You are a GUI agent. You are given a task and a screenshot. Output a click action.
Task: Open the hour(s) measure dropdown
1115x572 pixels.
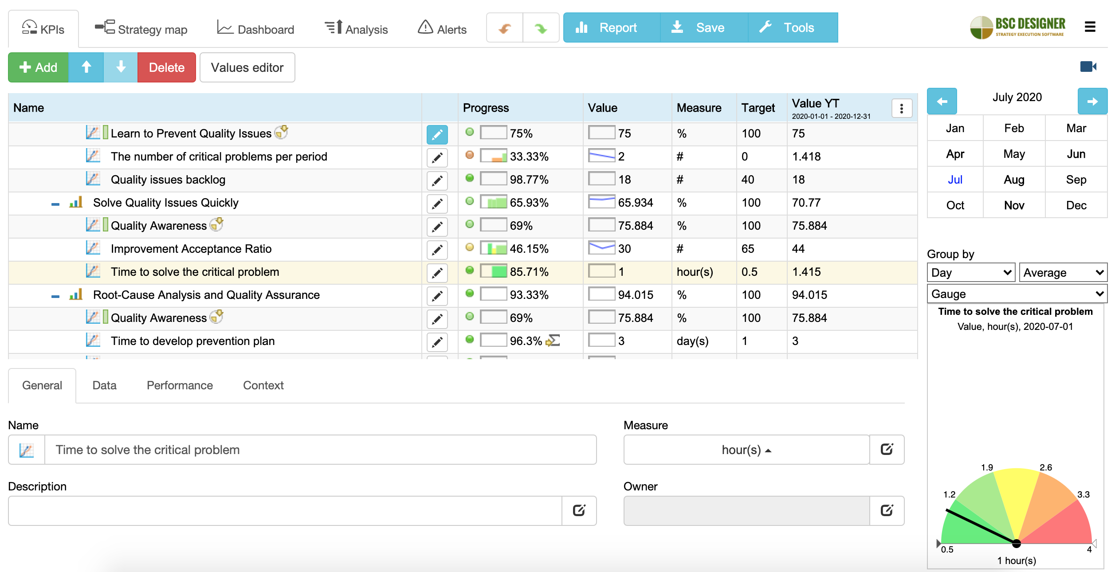[746, 449]
